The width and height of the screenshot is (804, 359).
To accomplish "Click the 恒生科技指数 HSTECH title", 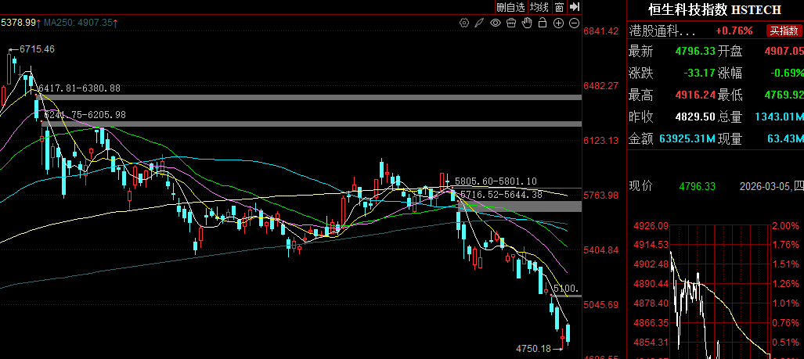I will click(x=714, y=9).
